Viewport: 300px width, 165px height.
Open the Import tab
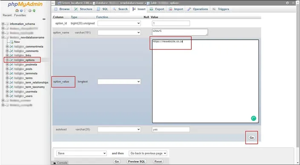coord(176,9)
